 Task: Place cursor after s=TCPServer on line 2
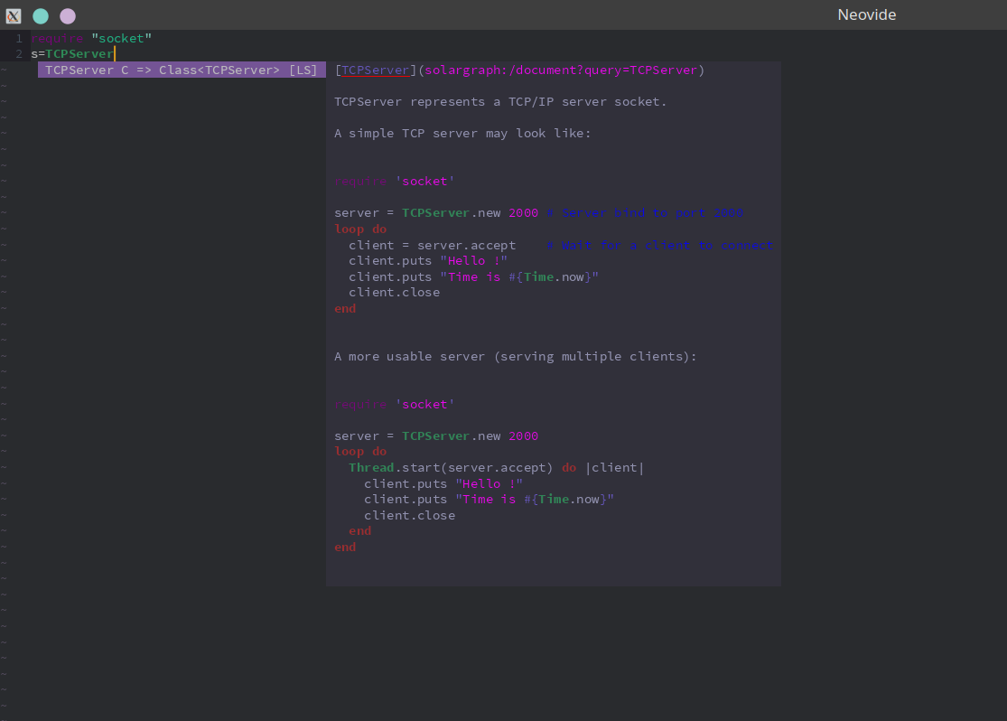[114, 53]
